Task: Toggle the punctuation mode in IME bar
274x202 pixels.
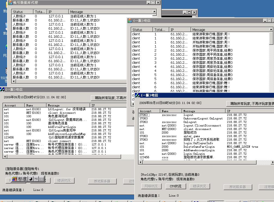Action: coord(36,179)
